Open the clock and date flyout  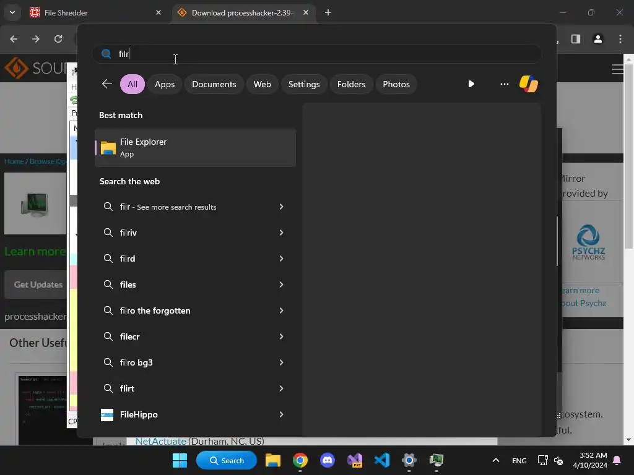pyautogui.click(x=590, y=460)
